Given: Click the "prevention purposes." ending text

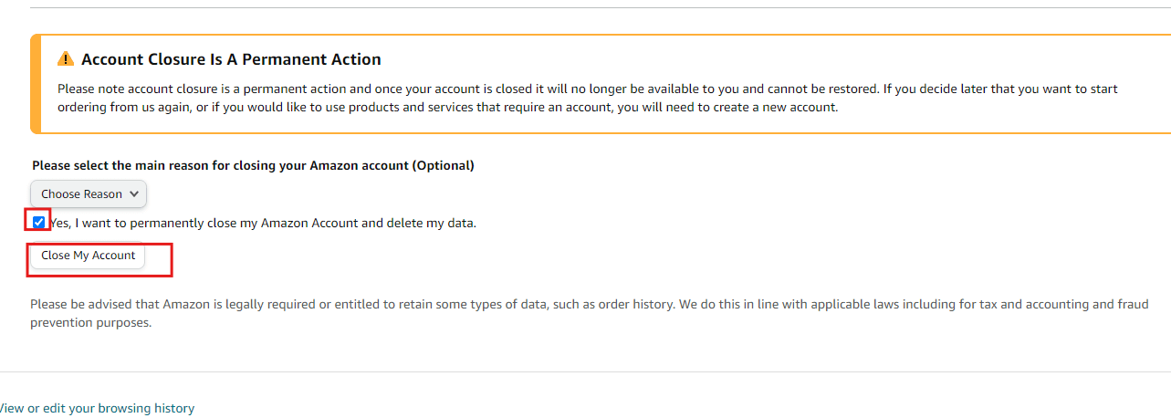Looking at the screenshot, I should point(90,322).
